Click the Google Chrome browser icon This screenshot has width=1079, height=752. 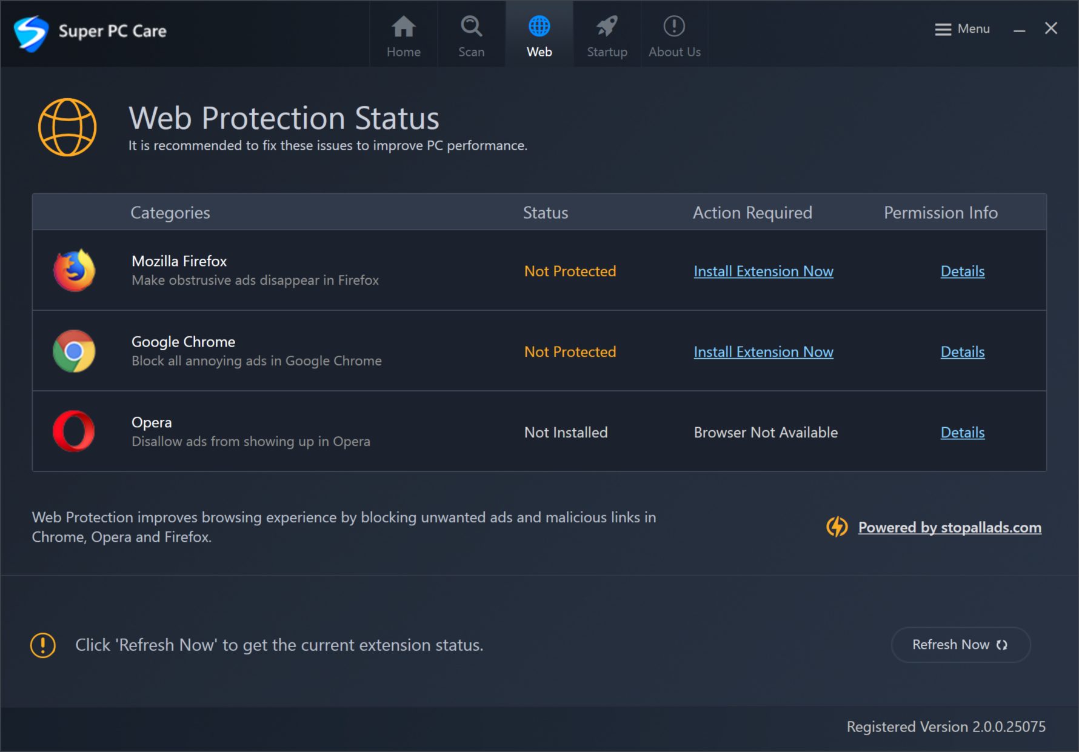[x=74, y=351]
